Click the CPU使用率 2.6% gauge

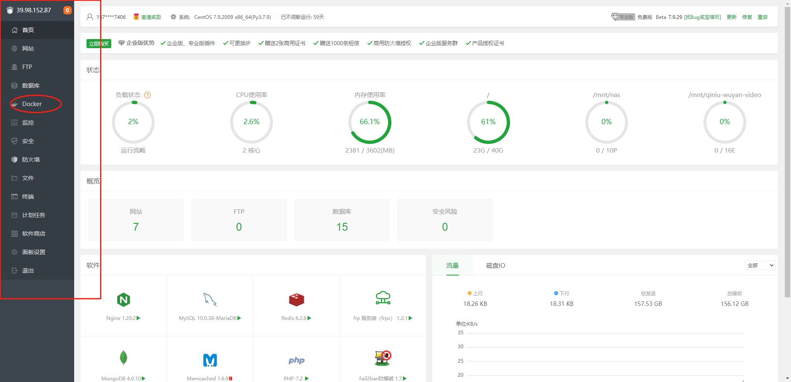click(x=251, y=122)
